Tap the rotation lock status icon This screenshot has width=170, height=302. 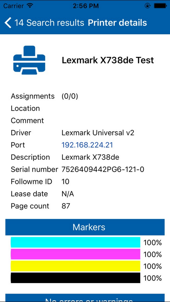point(147,6)
